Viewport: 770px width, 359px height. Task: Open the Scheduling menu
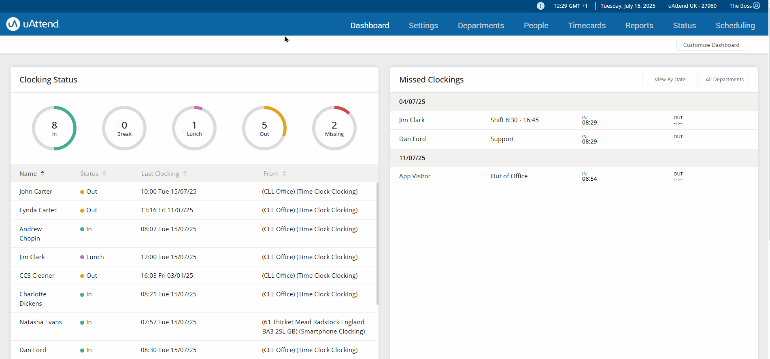735,25
